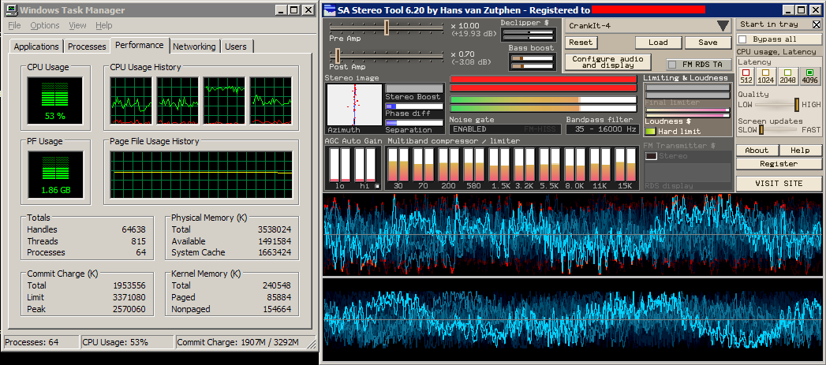Click the Phase diff bar
Viewport: 826px width, 365px height.
(415, 106)
